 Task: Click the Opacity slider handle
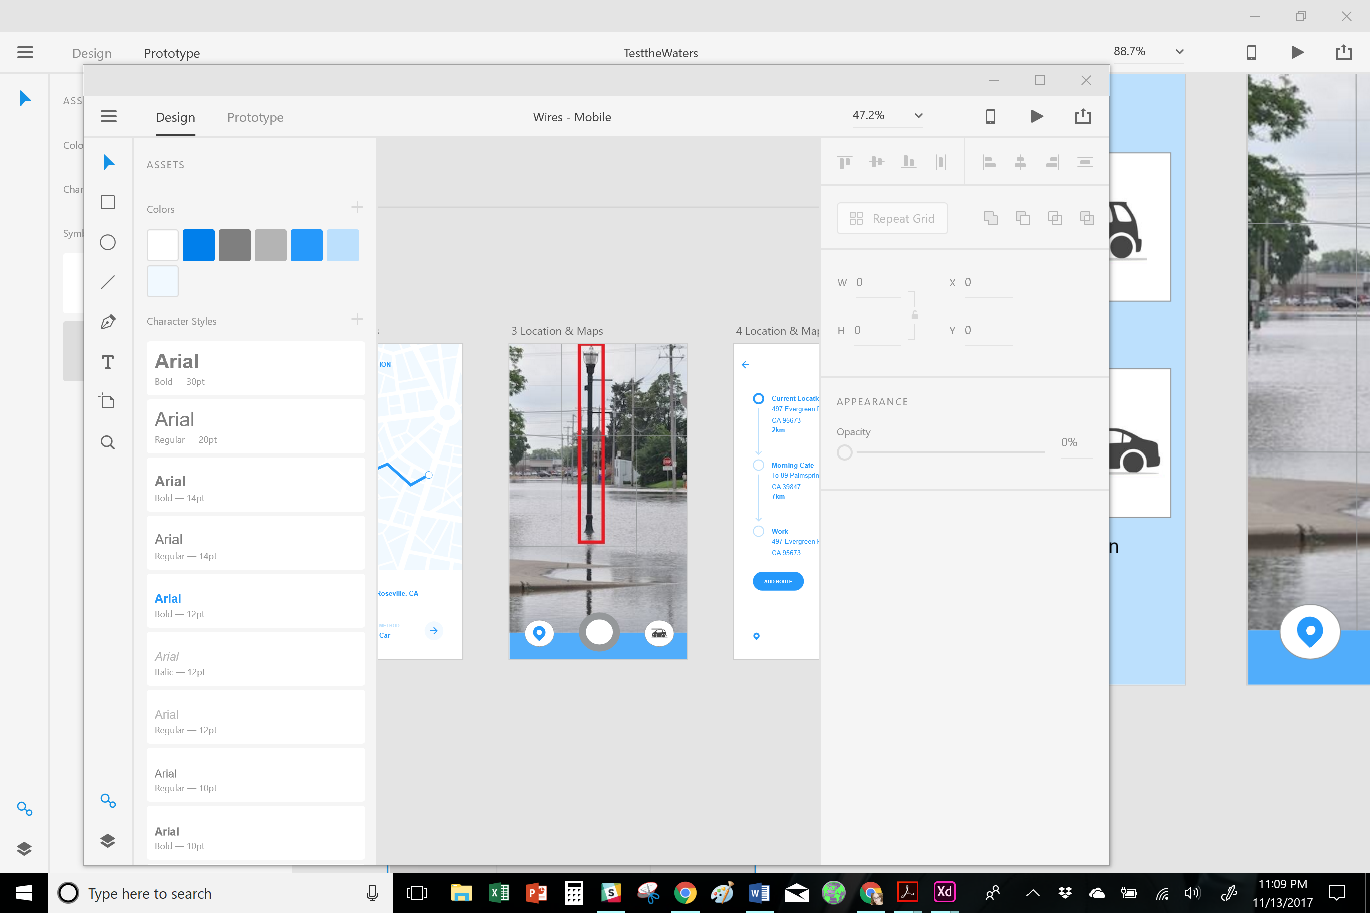point(845,452)
